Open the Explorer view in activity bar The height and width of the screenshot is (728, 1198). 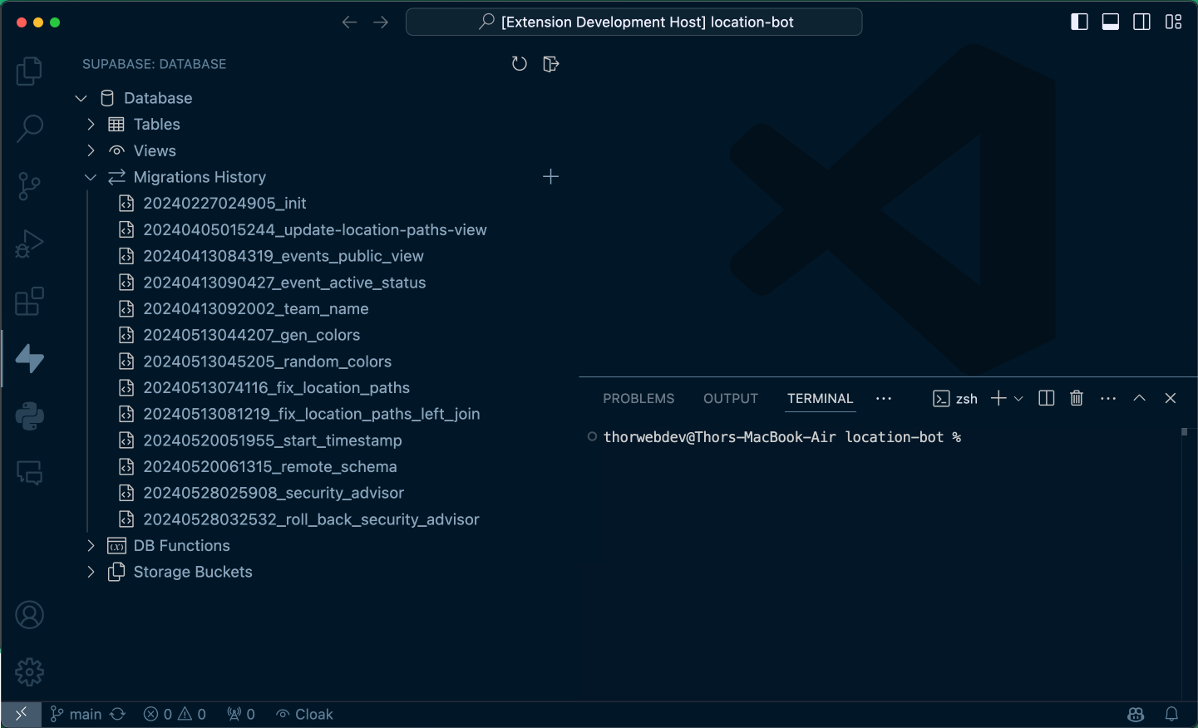click(29, 71)
